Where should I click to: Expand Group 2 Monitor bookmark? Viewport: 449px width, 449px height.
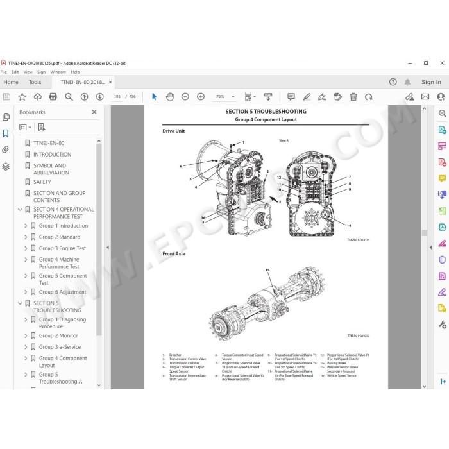pos(26,335)
